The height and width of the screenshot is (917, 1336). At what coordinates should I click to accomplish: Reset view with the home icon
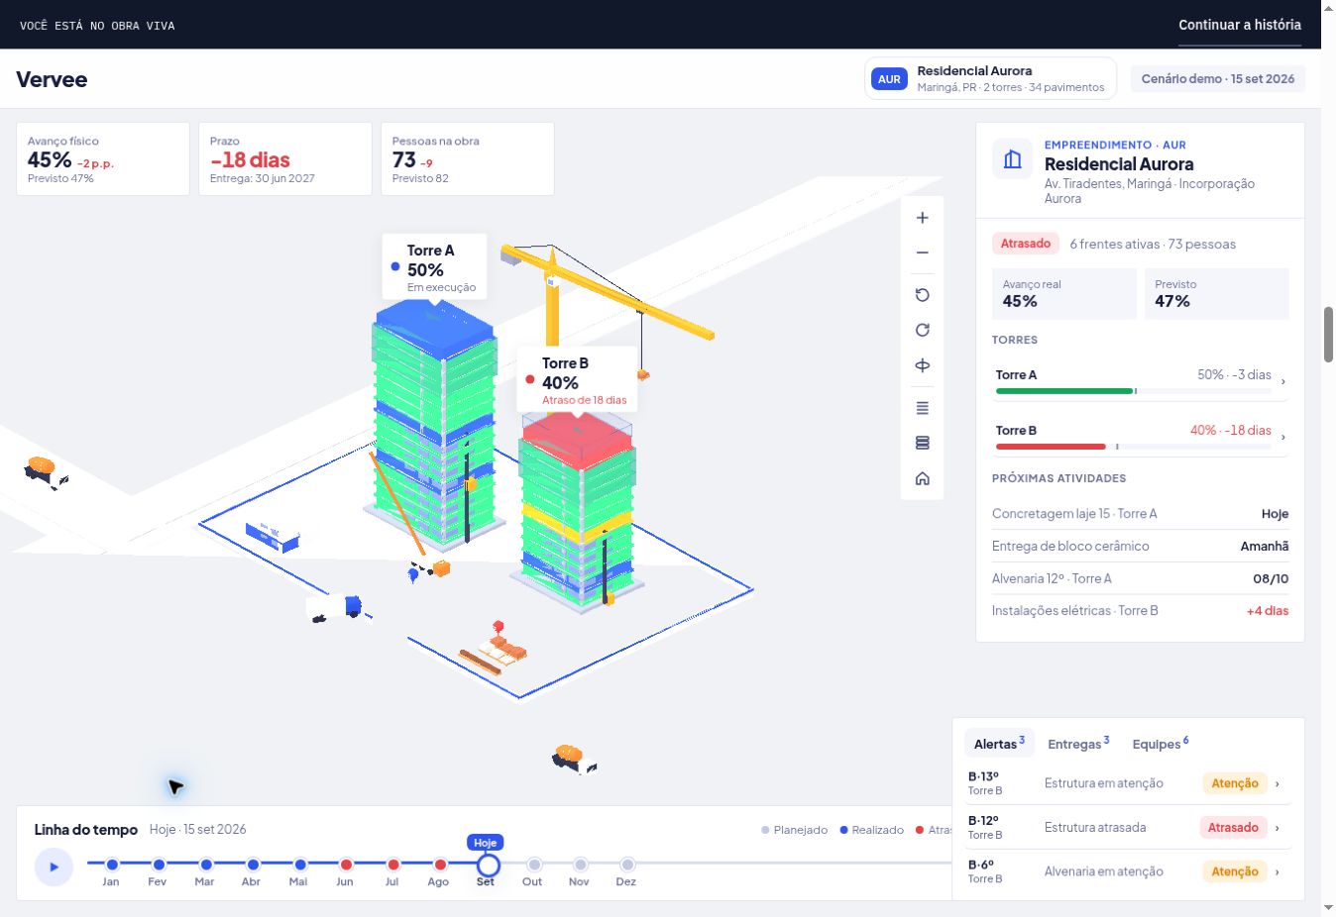click(x=922, y=479)
